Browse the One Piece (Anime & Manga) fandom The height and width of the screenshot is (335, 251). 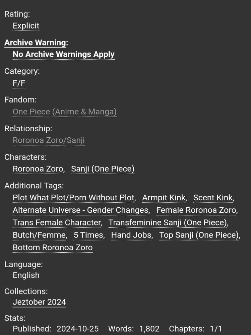pyautogui.click(x=64, y=112)
